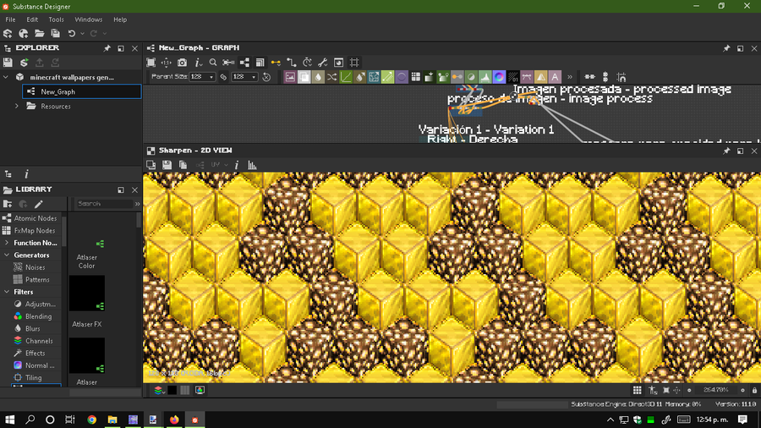Add a Bitmap node from the node toolbar

point(290,77)
